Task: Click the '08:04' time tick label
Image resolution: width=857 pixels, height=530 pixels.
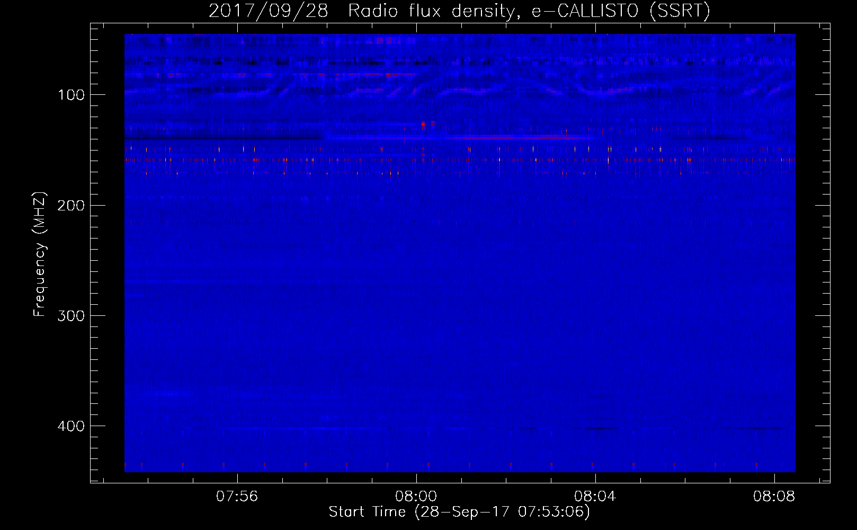Action: tap(595, 496)
